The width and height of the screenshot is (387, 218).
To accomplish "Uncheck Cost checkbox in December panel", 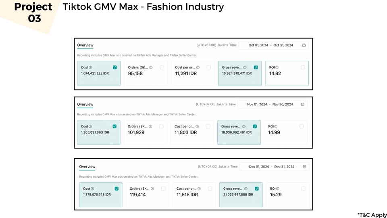I will (x=117, y=189).
